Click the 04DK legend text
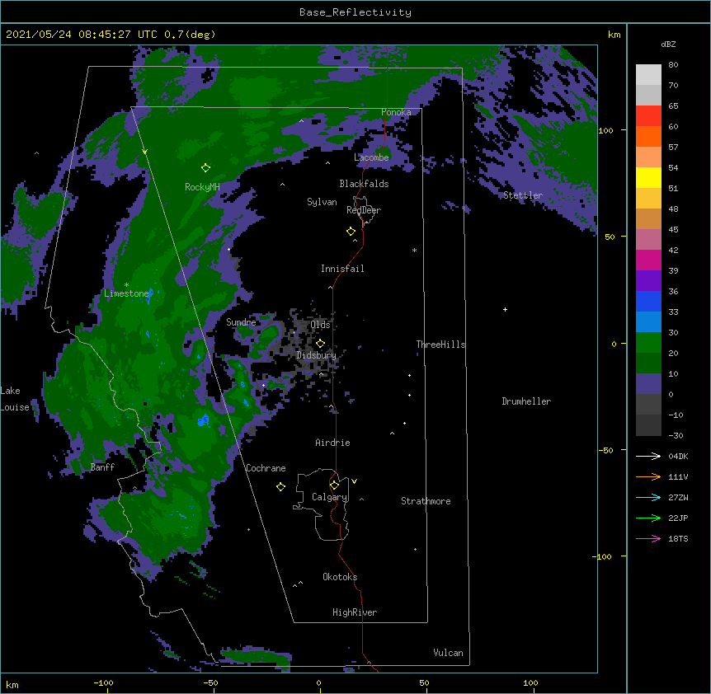The width and height of the screenshot is (711, 694). click(x=678, y=456)
